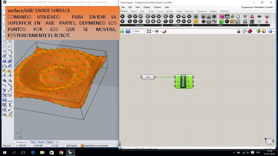
Task: Toggle red Shaded Preview mode in Grasshopper
Action: pyautogui.click(x=250, y=31)
